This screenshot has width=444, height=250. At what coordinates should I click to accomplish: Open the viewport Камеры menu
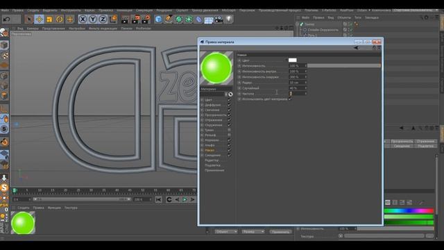coord(33,28)
